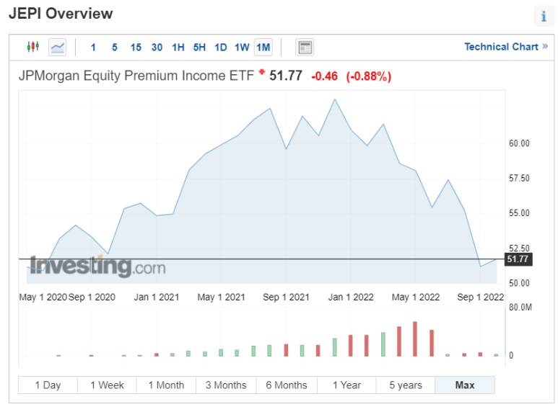
Task: Choose the 1W interval
Action: coord(242,48)
